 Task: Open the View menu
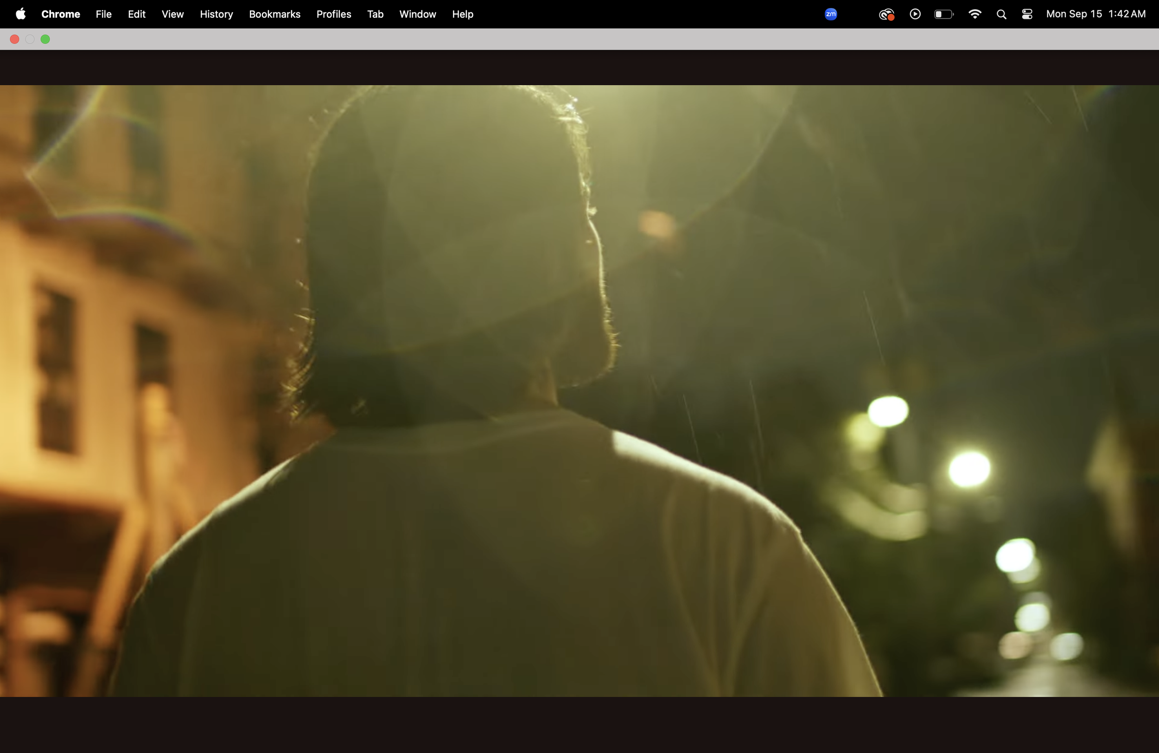click(x=172, y=14)
